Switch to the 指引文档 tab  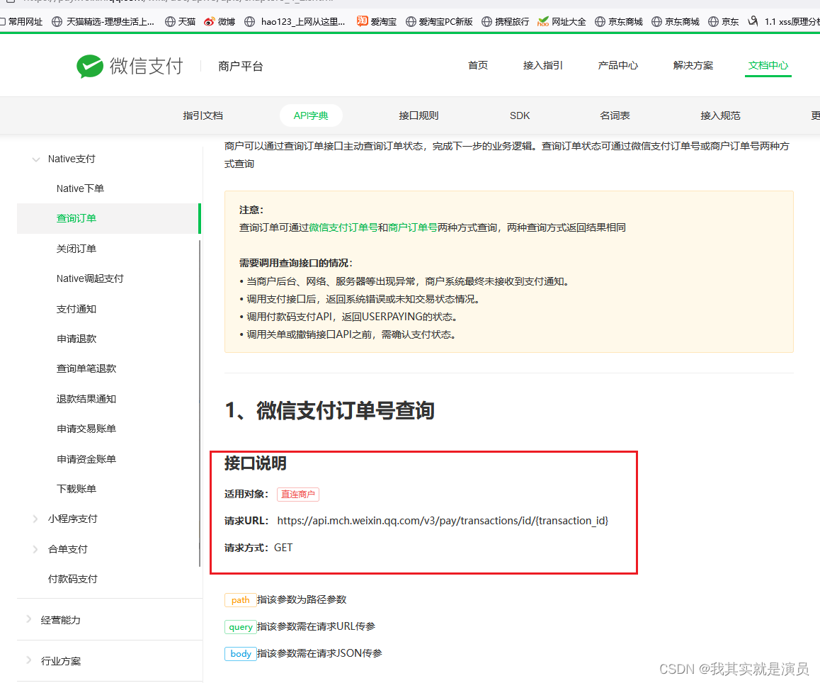[x=203, y=115]
